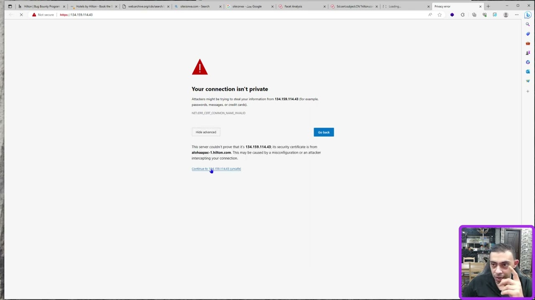535x300 pixels.
Task: Click the address bar URL field
Action: (x=242, y=15)
